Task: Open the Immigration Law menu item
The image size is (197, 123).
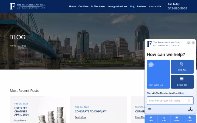Action: (117, 6)
